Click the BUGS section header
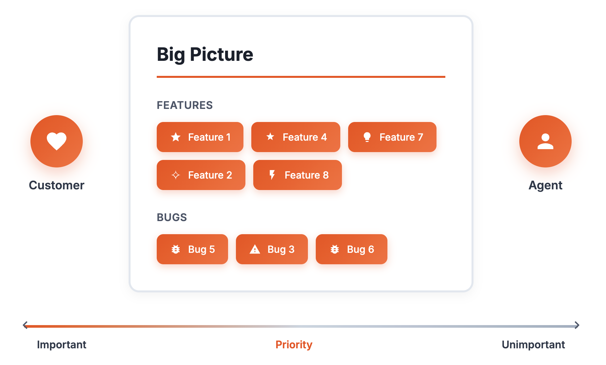 pos(172,217)
